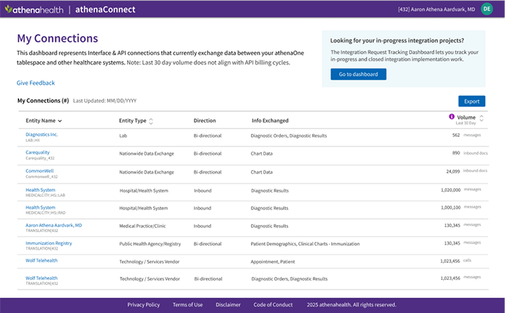Click the Lab entity type cell
This screenshot has height=313, width=505.
[x=123, y=136]
